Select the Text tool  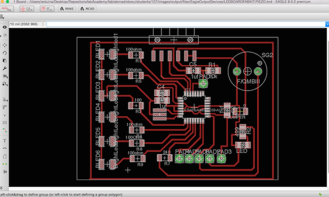(x=5, y=141)
